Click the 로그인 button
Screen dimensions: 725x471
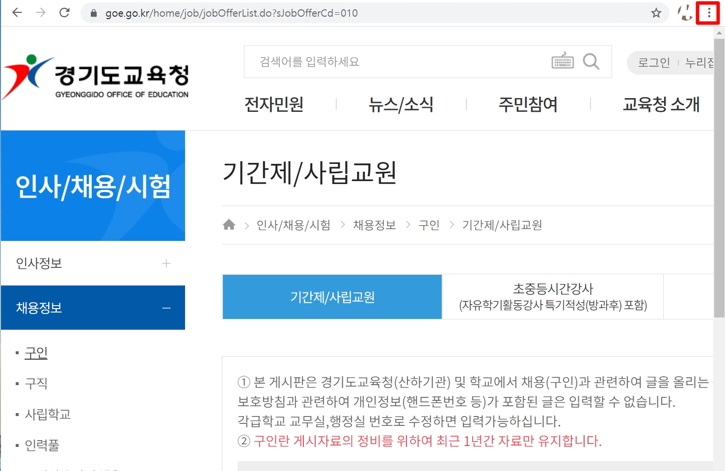(x=654, y=63)
